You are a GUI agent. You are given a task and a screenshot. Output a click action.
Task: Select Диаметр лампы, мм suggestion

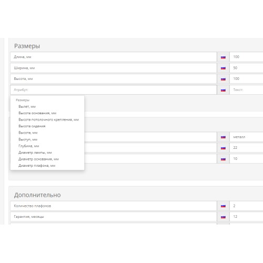pyautogui.click(x=35, y=153)
